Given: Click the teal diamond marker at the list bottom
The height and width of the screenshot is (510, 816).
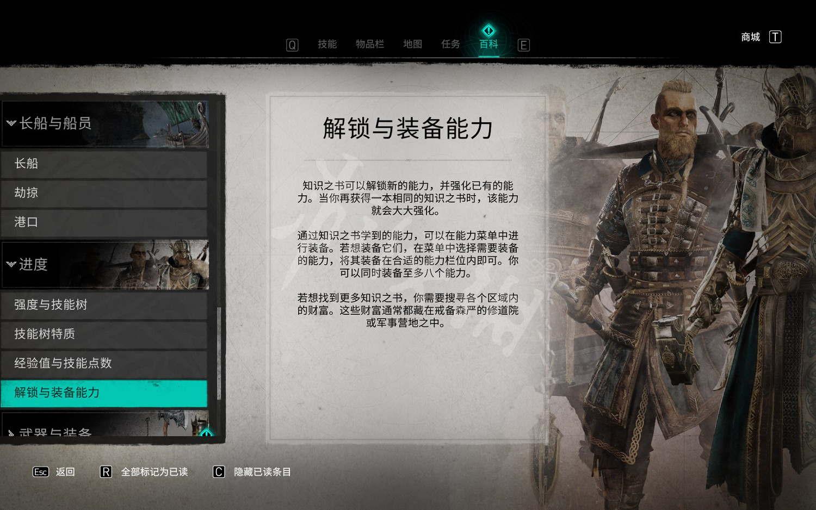Looking at the screenshot, I should click(206, 433).
